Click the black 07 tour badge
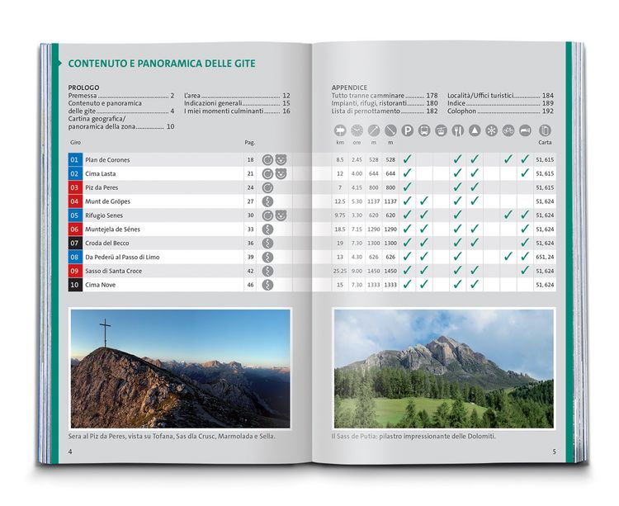The width and height of the screenshot is (619, 506). tap(75, 244)
